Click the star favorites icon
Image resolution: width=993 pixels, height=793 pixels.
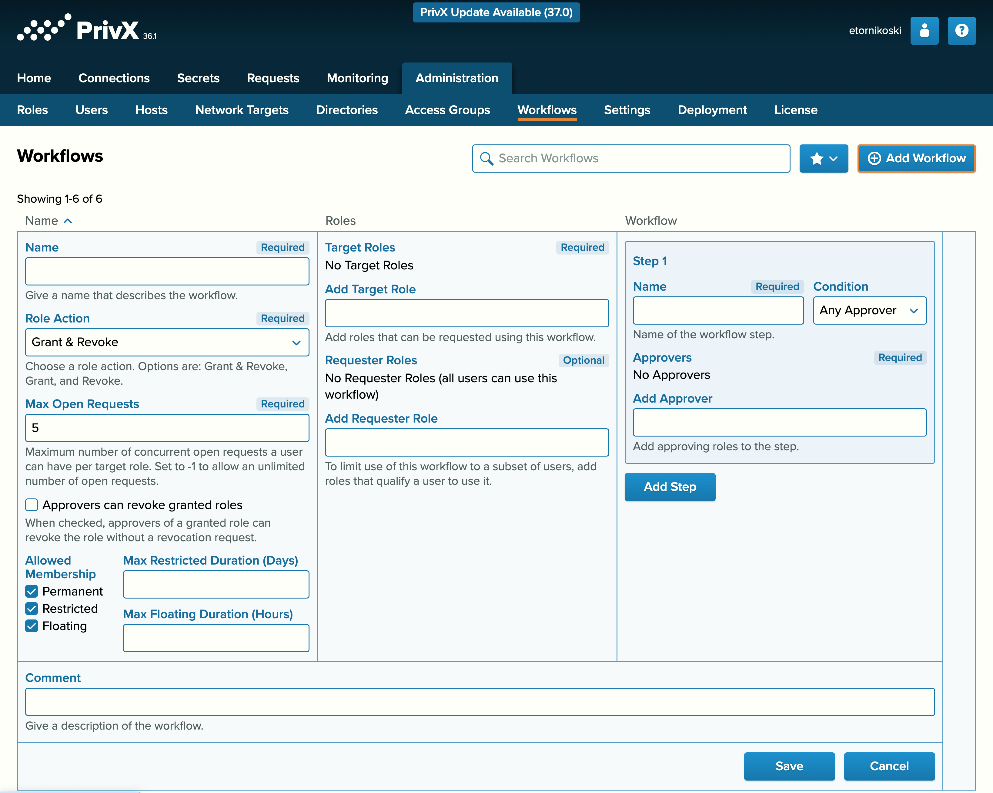817,159
